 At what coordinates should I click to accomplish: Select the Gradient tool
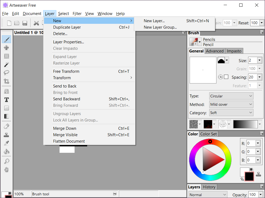pos(6,116)
